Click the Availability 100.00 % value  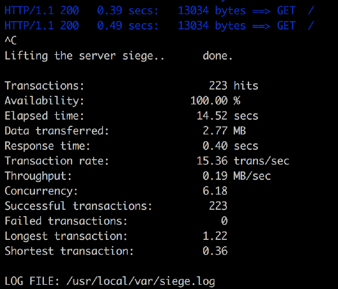pyautogui.click(x=215, y=101)
